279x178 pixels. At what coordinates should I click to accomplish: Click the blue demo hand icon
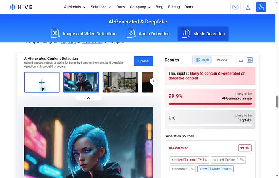click(261, 7)
